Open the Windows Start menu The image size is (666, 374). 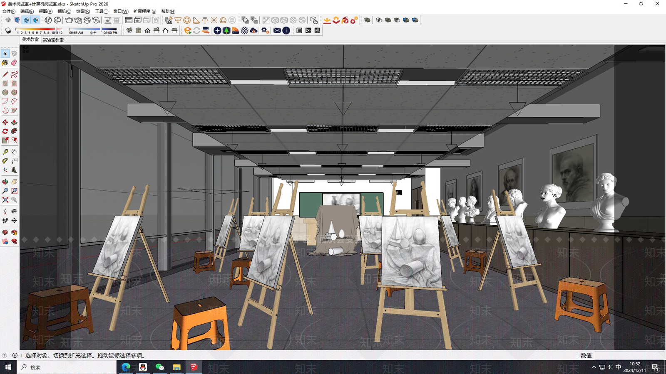(8, 367)
